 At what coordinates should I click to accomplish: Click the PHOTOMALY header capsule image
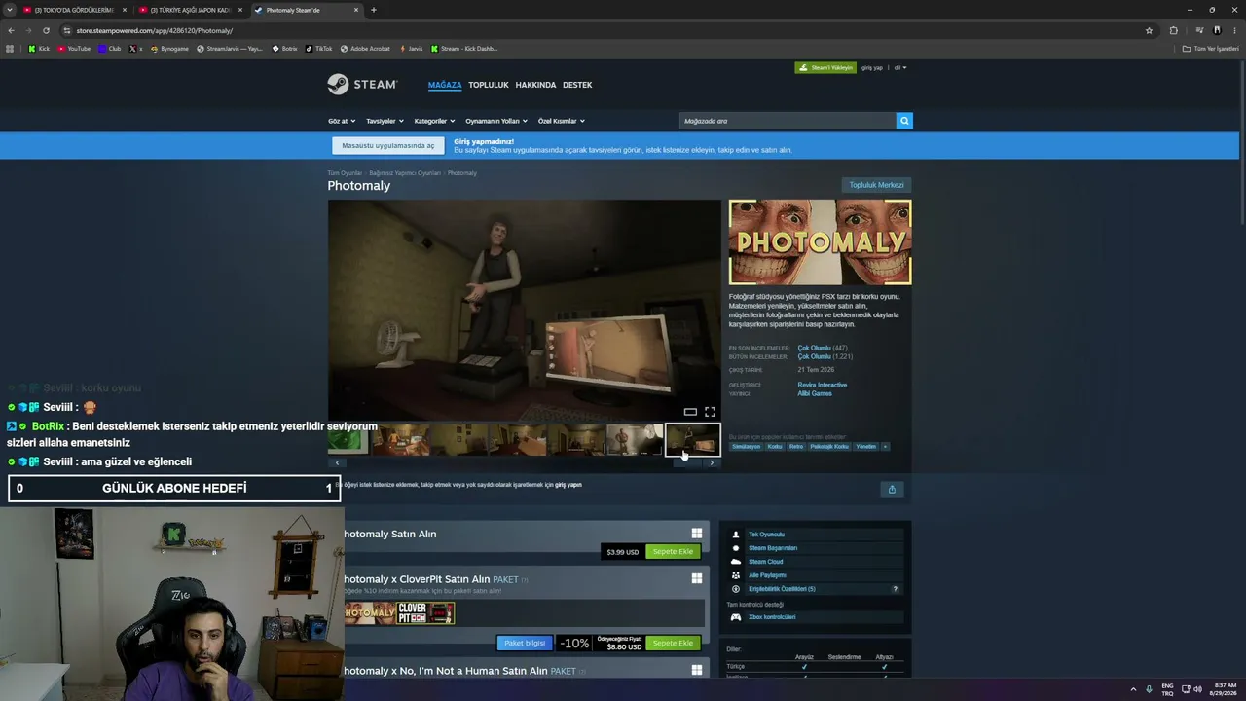click(821, 242)
